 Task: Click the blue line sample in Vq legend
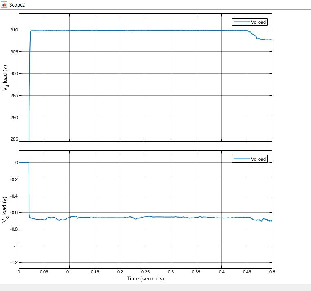click(239, 159)
